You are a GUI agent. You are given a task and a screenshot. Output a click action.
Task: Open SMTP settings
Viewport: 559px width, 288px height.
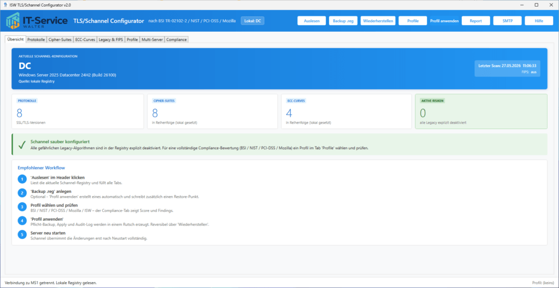(x=507, y=21)
